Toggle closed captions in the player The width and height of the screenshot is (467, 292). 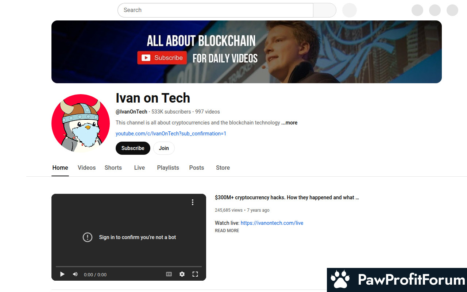169,274
